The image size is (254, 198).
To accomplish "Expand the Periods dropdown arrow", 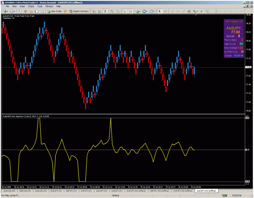I will coord(147,11).
